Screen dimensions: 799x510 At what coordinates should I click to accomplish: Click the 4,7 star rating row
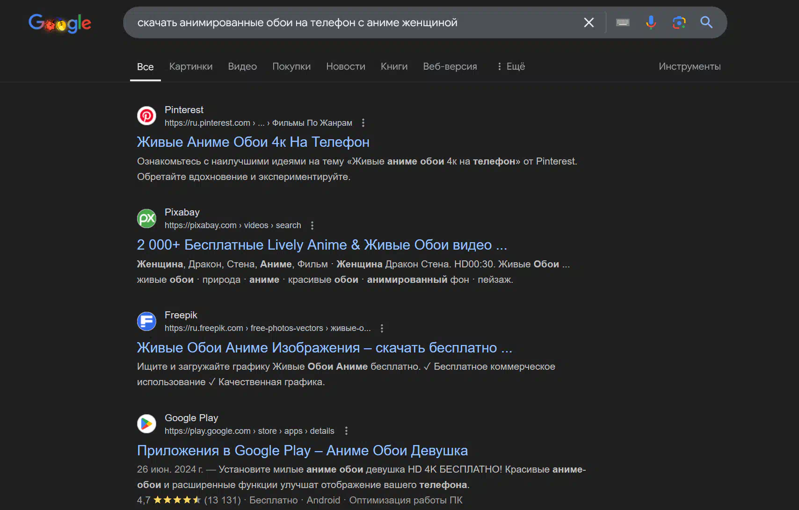click(x=299, y=500)
